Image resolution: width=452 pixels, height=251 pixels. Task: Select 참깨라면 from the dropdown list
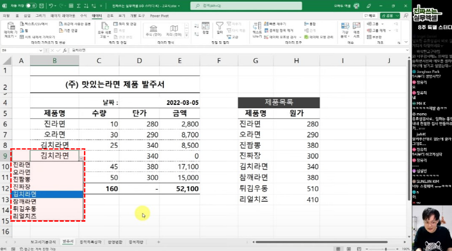tap(47, 201)
